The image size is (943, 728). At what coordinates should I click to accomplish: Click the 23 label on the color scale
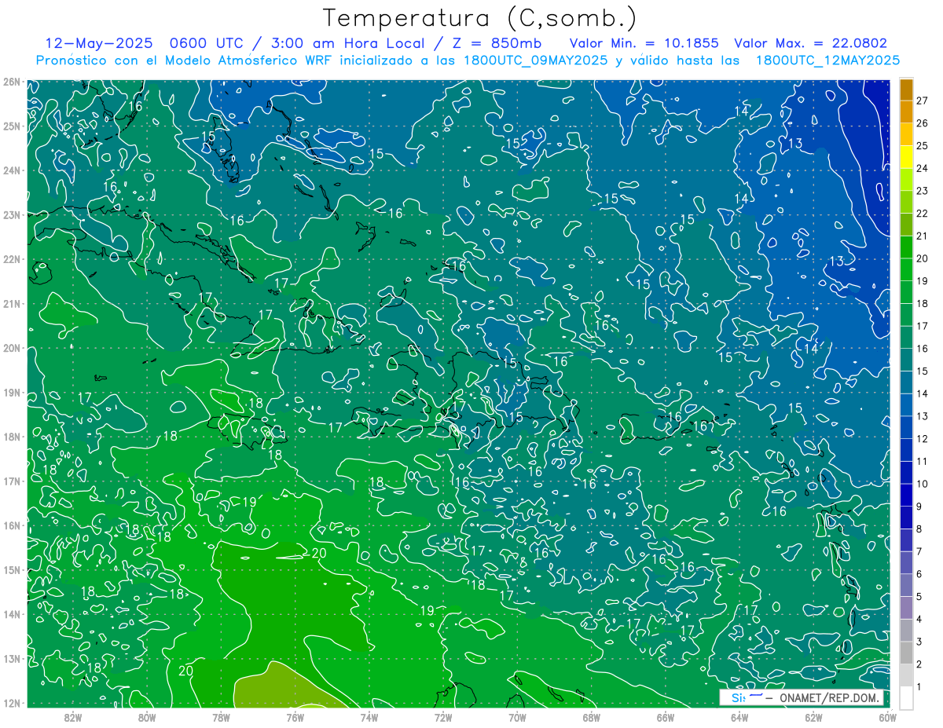[x=922, y=192]
